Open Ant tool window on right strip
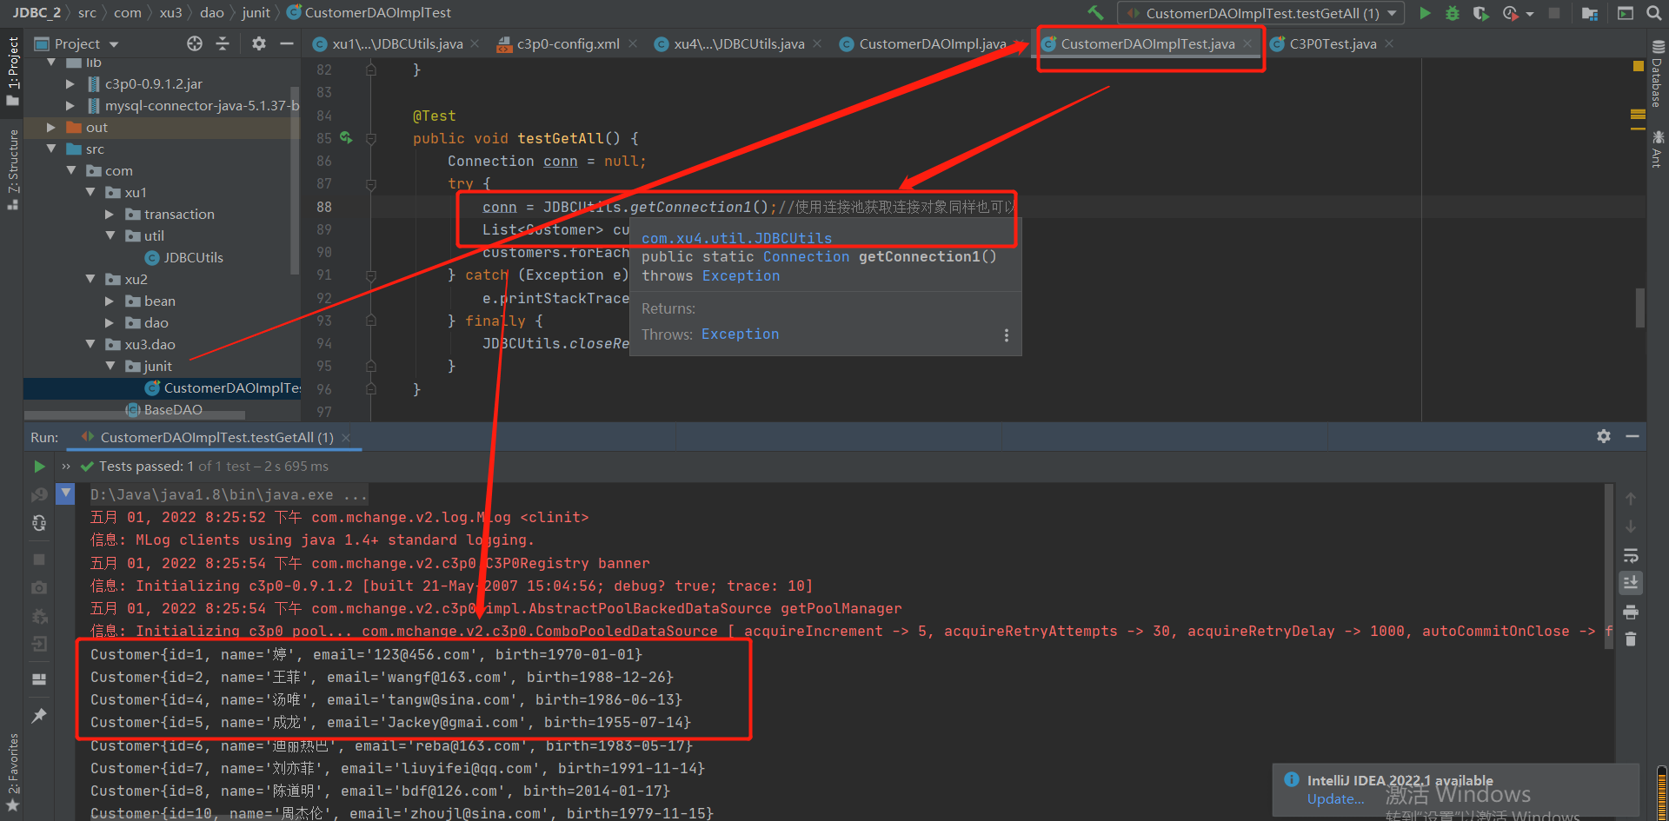This screenshot has height=821, width=1669. click(1658, 149)
